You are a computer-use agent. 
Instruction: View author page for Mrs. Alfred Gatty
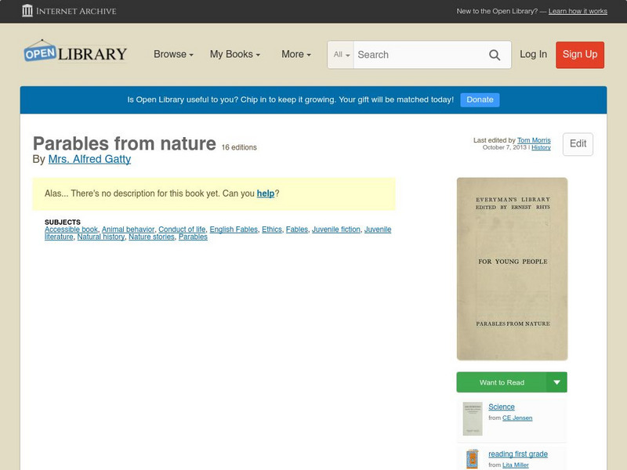pos(89,158)
